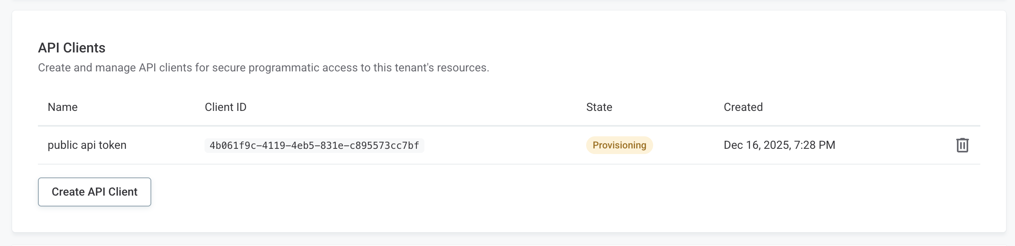This screenshot has height=246, width=1015.
Task: Click the Create API Client button
Action: (x=94, y=192)
